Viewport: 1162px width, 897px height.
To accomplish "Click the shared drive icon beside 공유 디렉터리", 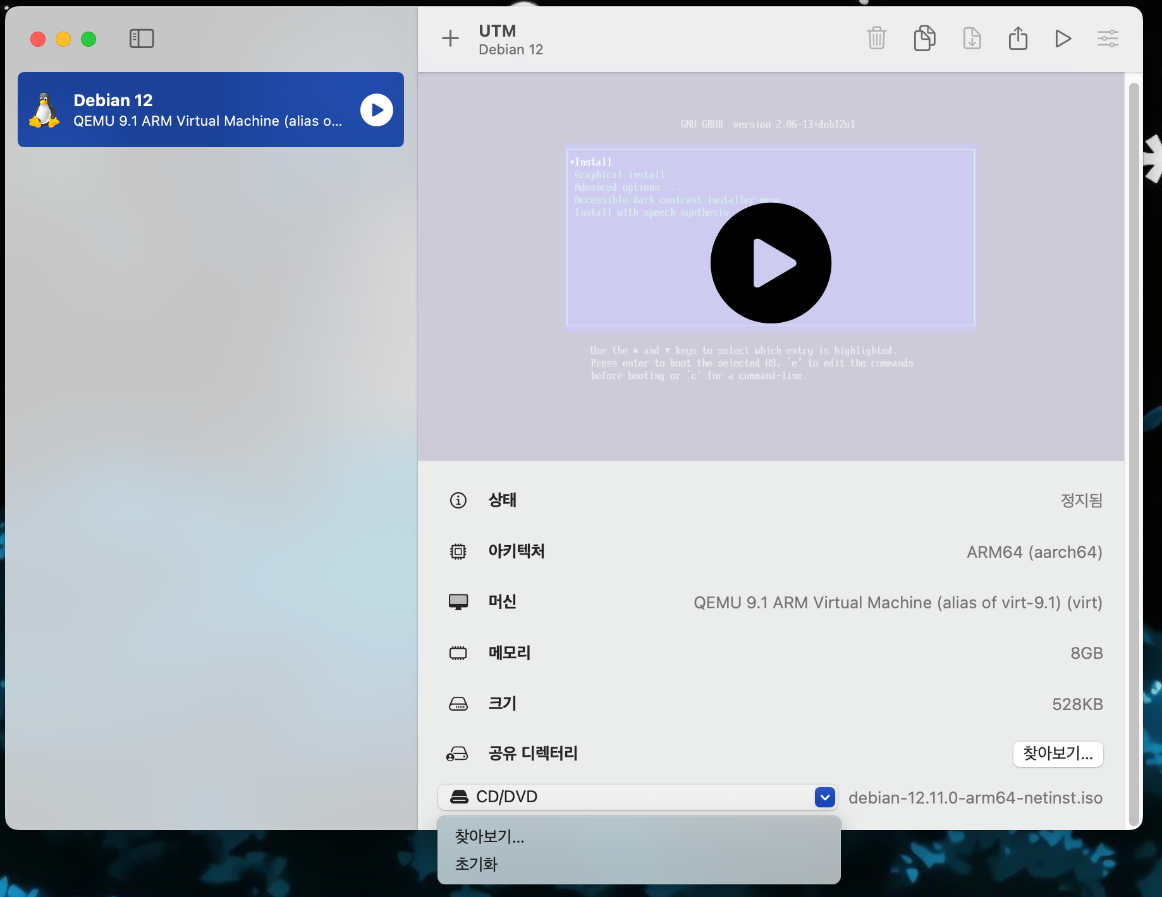I will click(456, 754).
